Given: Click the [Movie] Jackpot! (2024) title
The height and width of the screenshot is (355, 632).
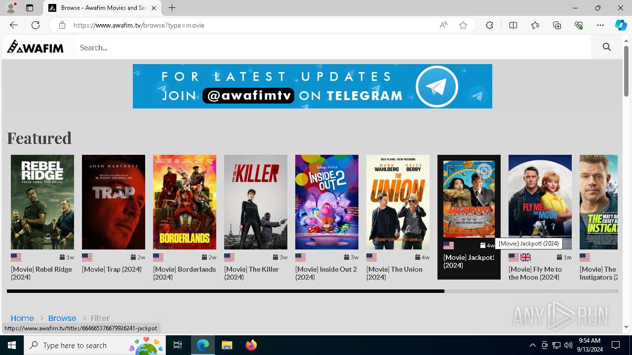Looking at the screenshot, I should click(469, 261).
